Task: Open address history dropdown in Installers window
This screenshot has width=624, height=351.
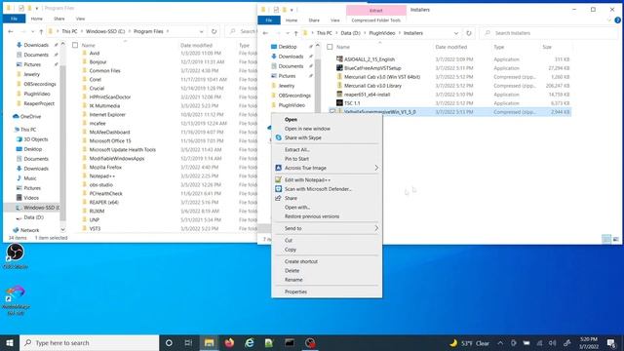Action: [x=456, y=33]
